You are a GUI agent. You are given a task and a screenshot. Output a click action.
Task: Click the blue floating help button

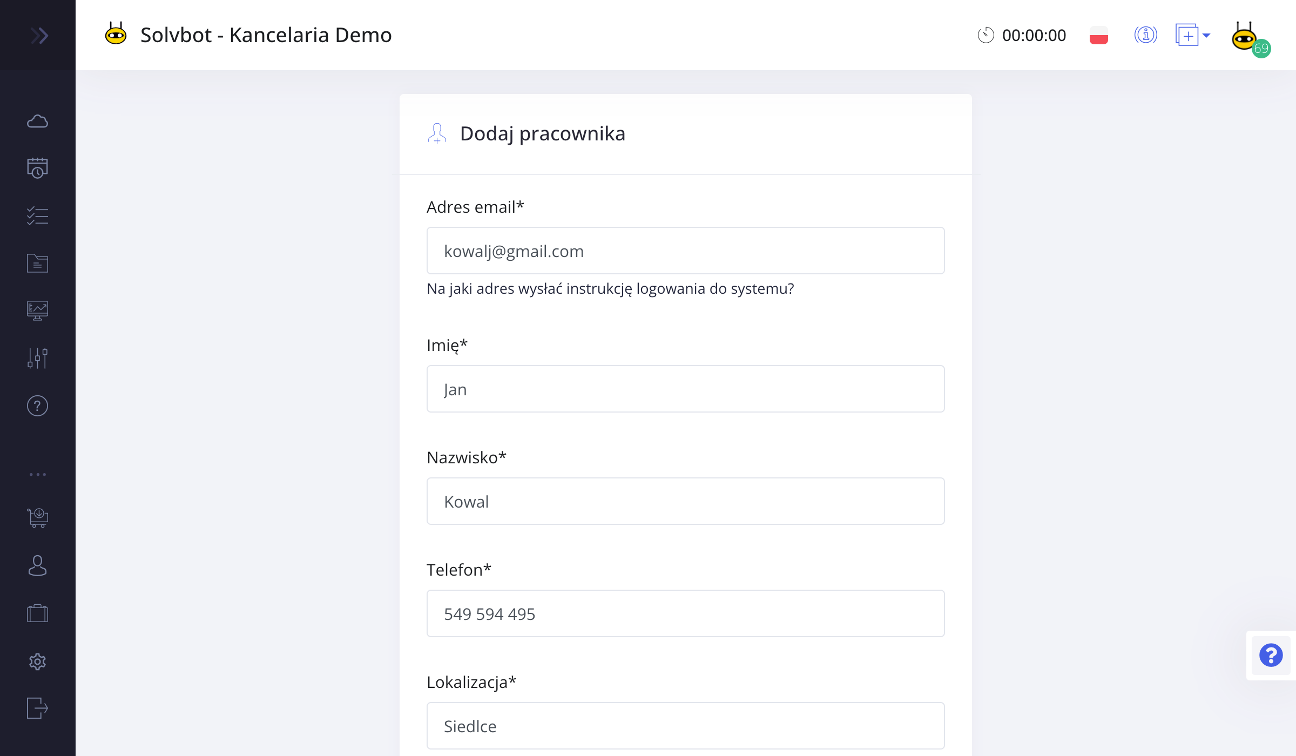[1271, 656]
